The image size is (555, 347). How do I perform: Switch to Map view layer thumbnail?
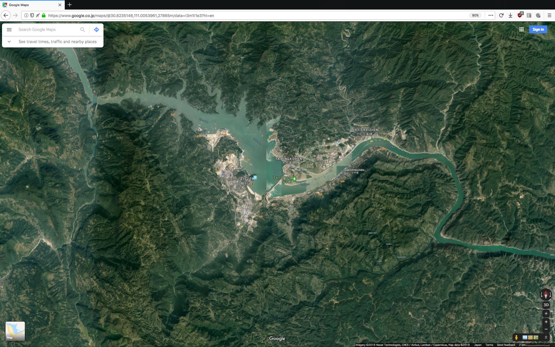[x=15, y=331]
